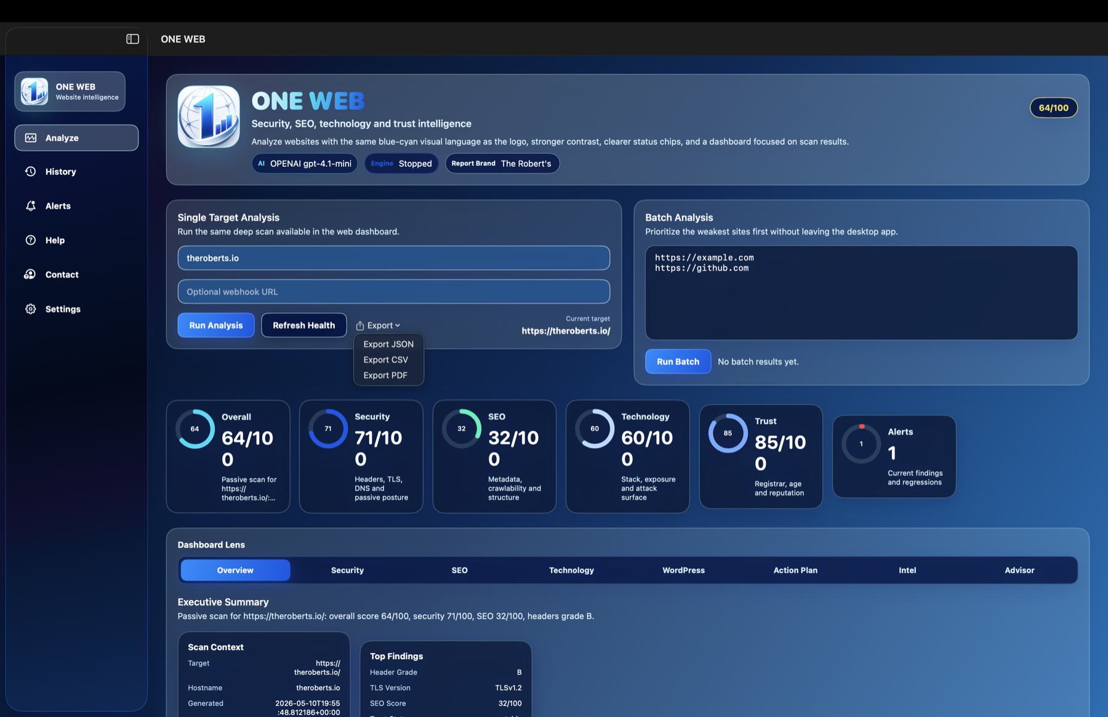Viewport: 1108px width, 717px height.
Task: Switch to the Security lens tab
Action: pos(347,571)
